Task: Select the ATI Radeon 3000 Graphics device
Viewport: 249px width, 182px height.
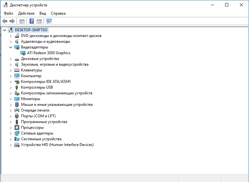Action: click(49, 53)
